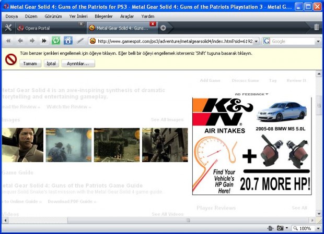Open the foggy soldiers screenshot thumbnail
The width and height of the screenshot is (324, 234).
68,145
